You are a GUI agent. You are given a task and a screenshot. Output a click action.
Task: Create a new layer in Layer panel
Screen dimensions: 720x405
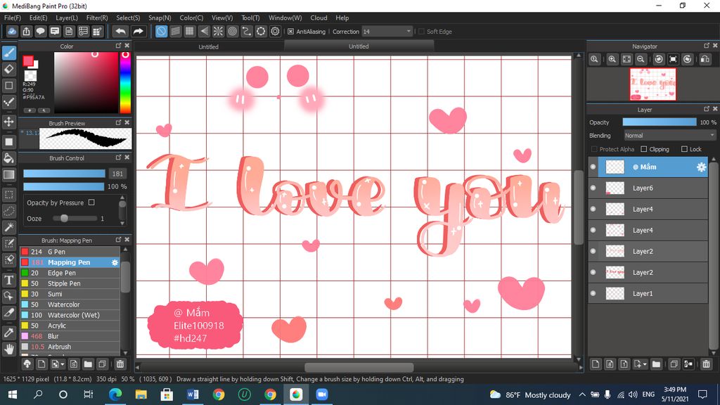click(596, 364)
